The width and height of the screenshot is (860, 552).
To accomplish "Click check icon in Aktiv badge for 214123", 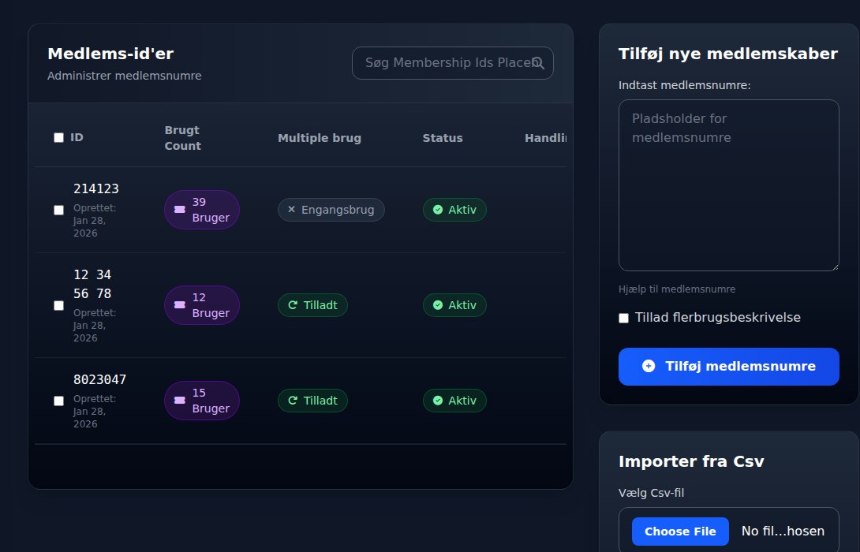I will [x=438, y=210].
